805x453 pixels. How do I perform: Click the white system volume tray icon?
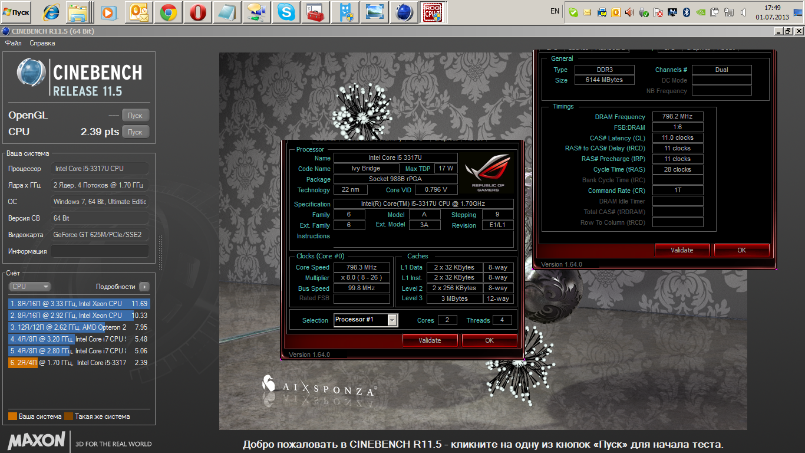[x=743, y=12]
